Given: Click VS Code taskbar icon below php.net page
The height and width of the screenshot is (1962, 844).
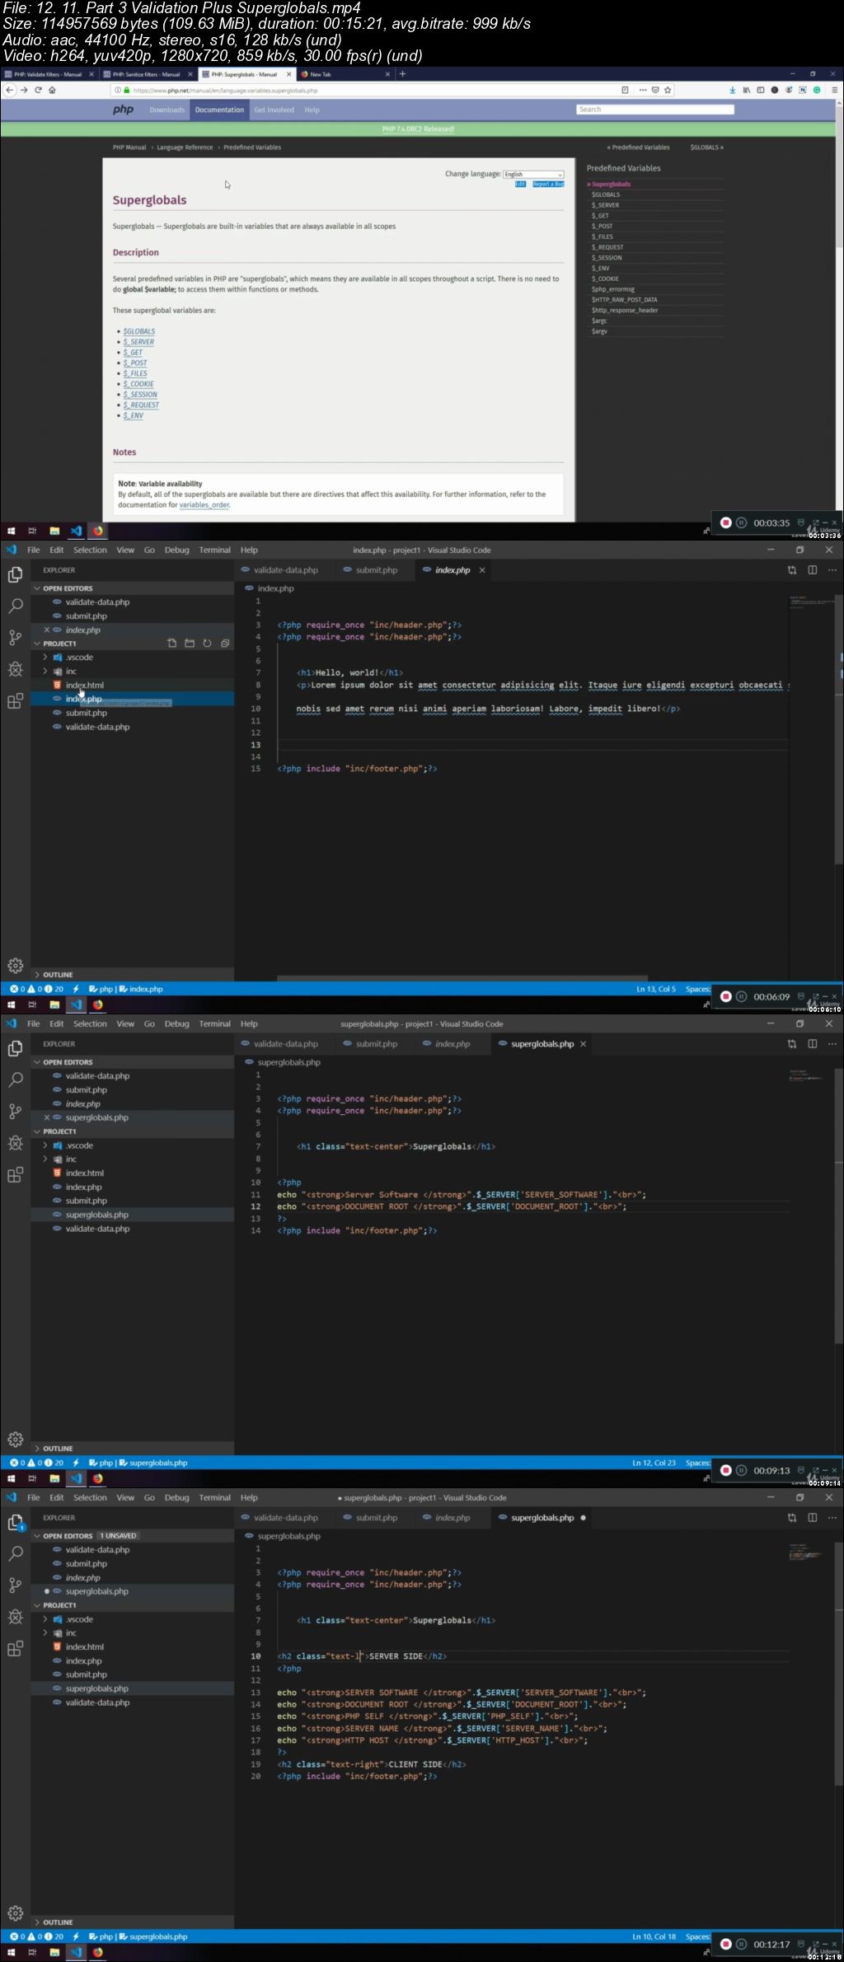Looking at the screenshot, I should click(76, 531).
